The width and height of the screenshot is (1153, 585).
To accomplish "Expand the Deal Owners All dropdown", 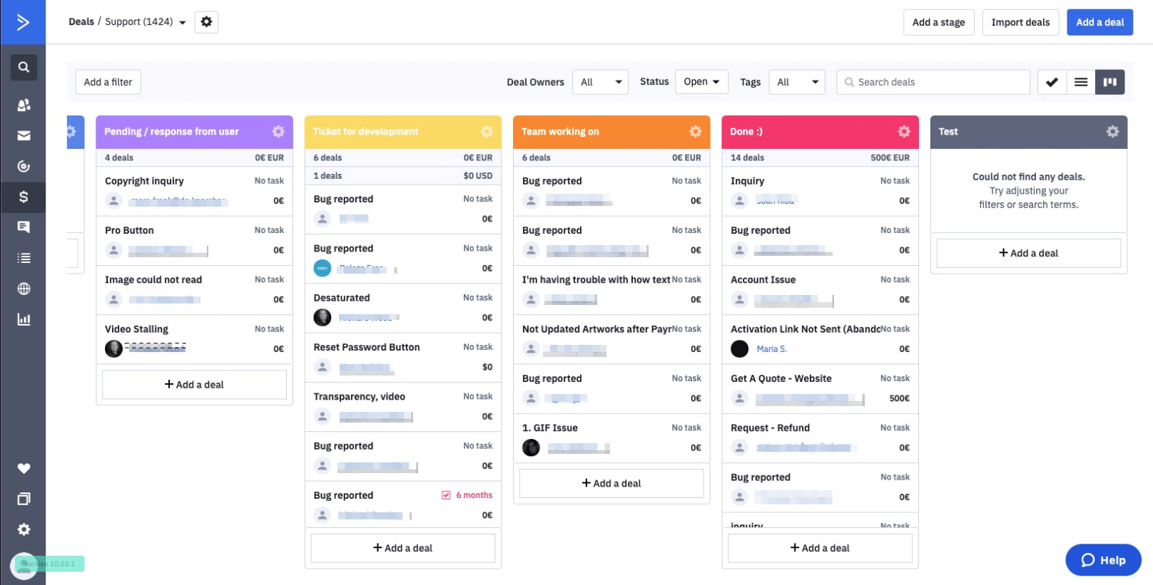I will click(600, 82).
